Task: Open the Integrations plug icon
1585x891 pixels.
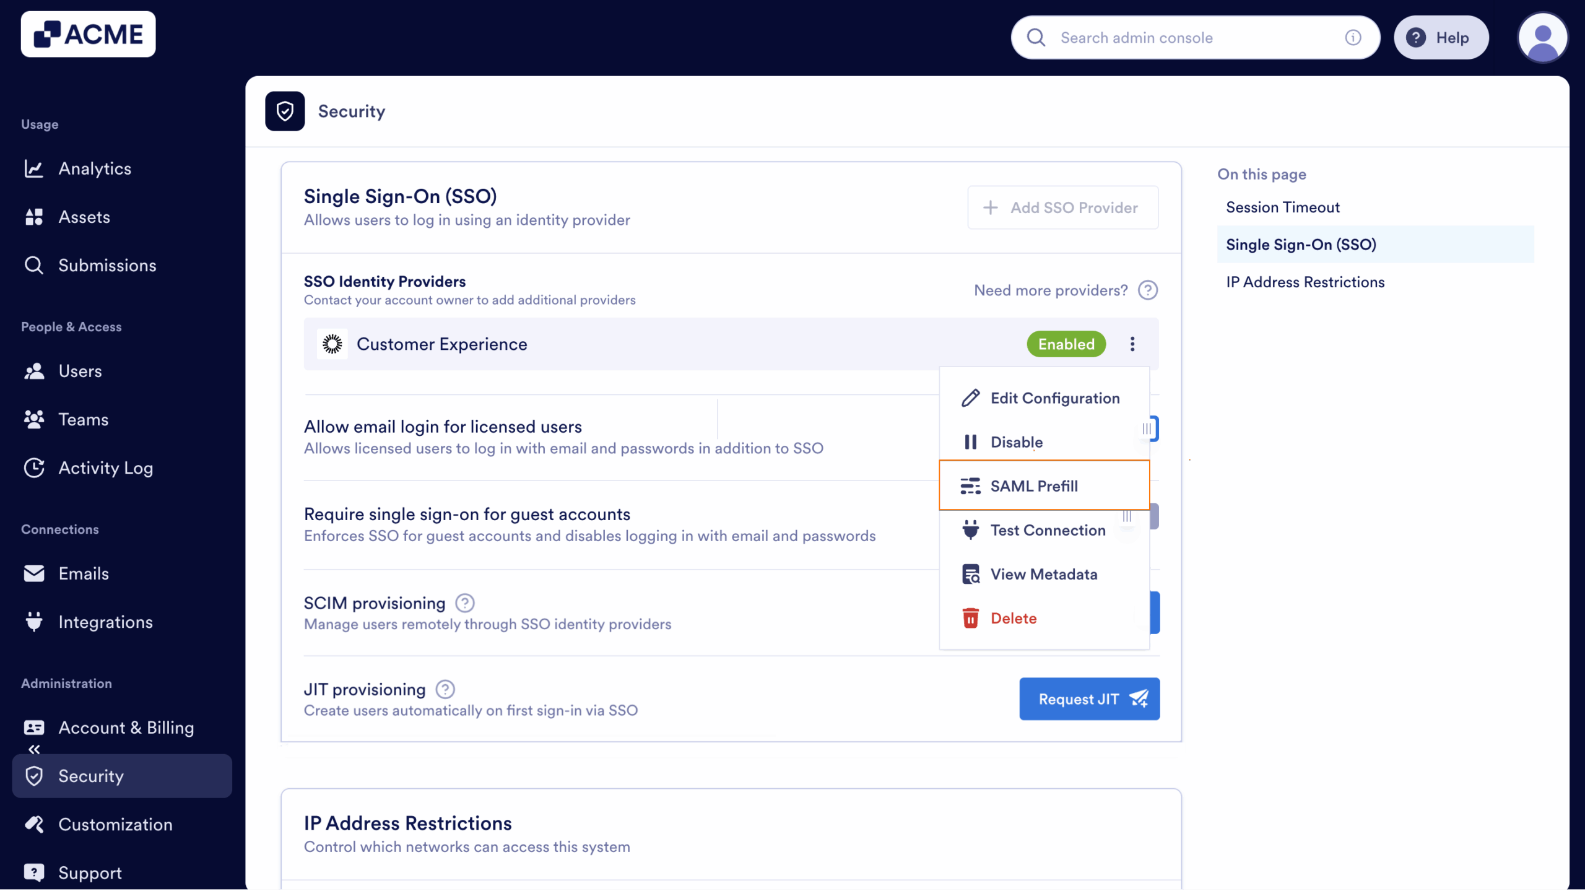Action: [x=35, y=622]
